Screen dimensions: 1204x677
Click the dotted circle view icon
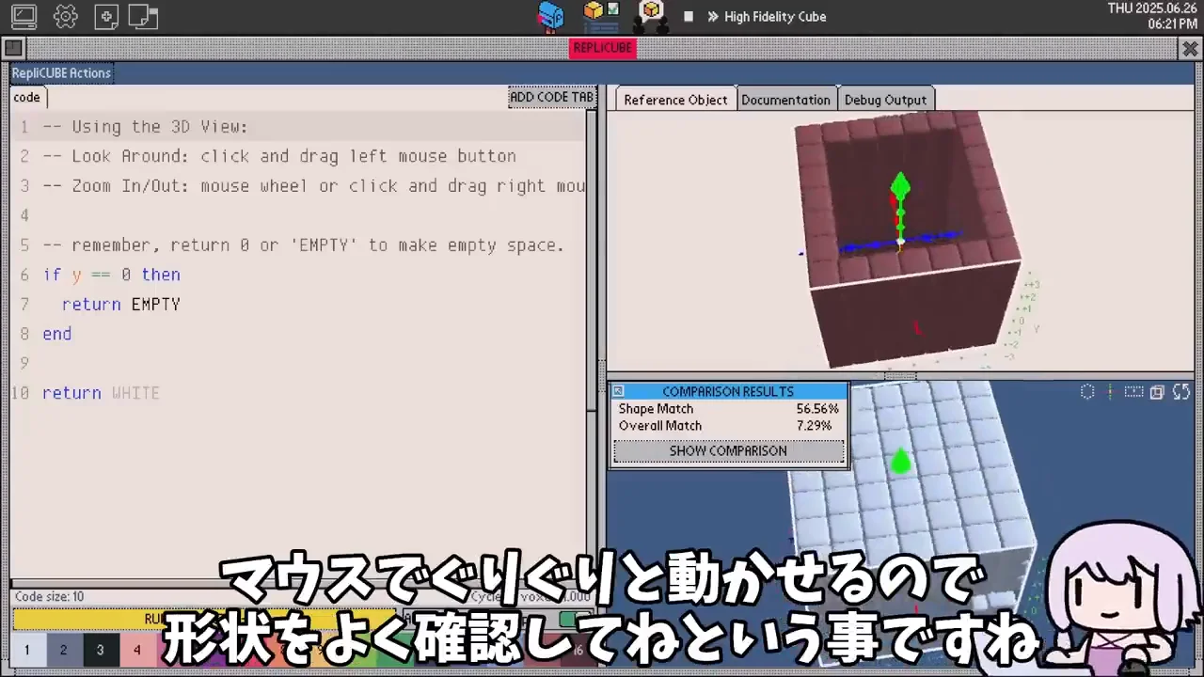coord(1087,392)
